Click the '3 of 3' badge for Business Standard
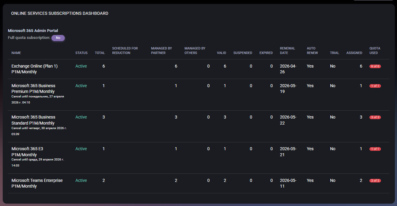 (x=375, y=117)
